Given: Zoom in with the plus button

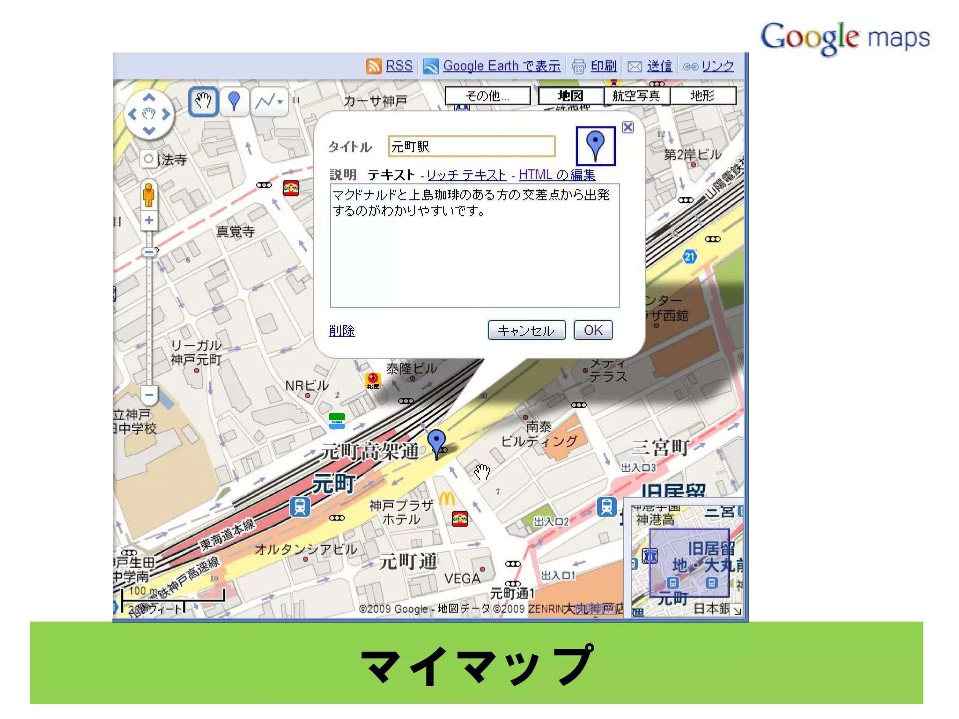Looking at the screenshot, I should 149,220.
